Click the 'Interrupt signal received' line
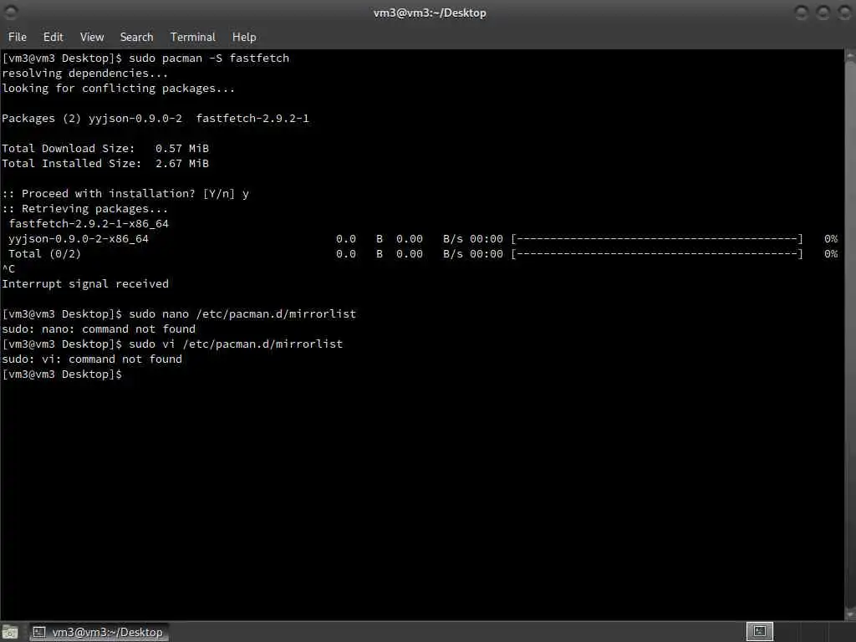This screenshot has width=856, height=642. tap(85, 284)
